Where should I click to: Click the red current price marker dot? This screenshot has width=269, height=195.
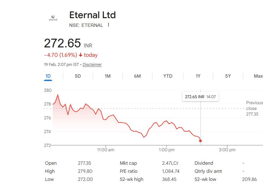click(200, 141)
